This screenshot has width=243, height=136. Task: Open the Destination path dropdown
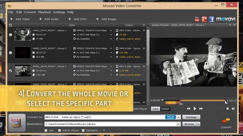point(178,124)
